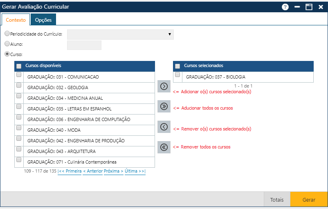Tick checkbox for 034 - MEDICINA ANUAL
This screenshot has width=328, height=209.
tap(19, 96)
